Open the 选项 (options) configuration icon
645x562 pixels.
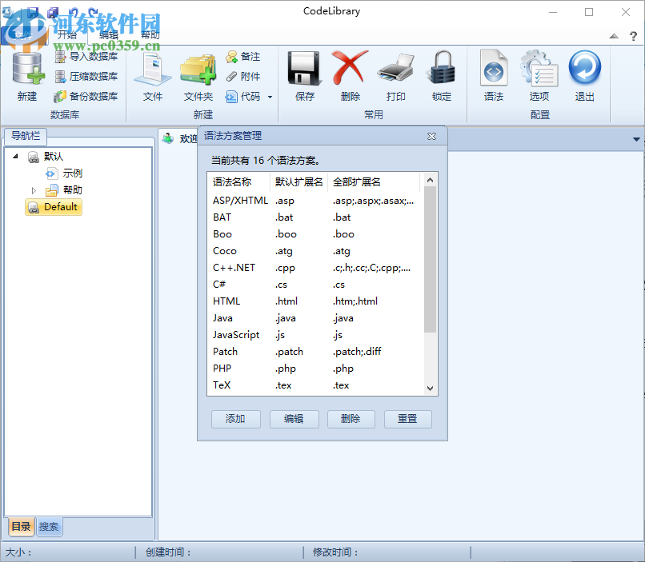pyautogui.click(x=539, y=76)
